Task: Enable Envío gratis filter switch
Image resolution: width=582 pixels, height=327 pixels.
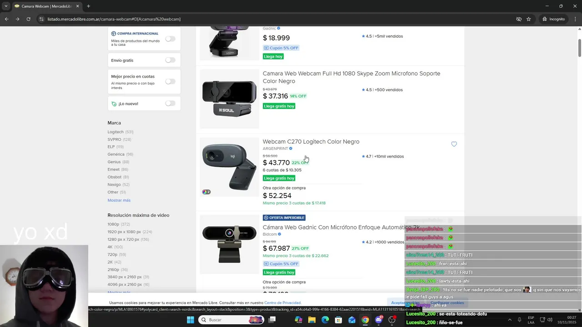Action: point(170,60)
